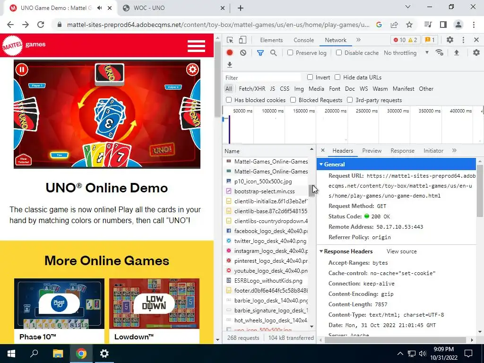Screen dimensions: 484x363
Task: Open File Explorer from taskbar
Action: 58,354
